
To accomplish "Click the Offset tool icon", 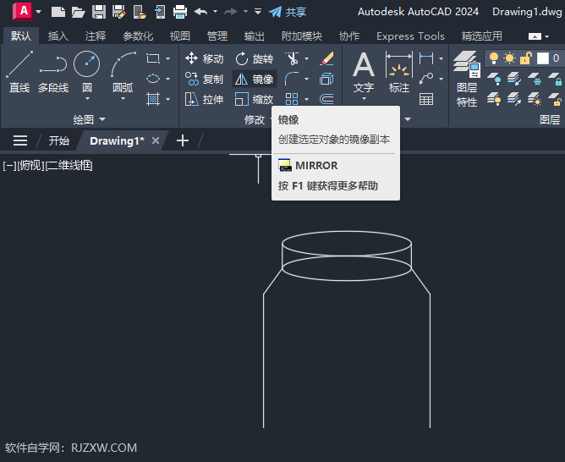I will coord(326,99).
